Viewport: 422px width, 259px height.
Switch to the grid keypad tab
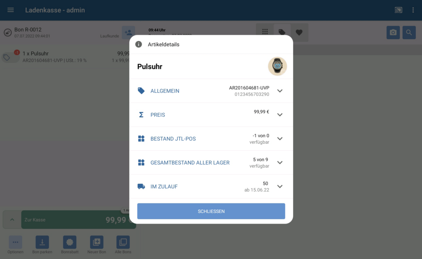(x=265, y=32)
